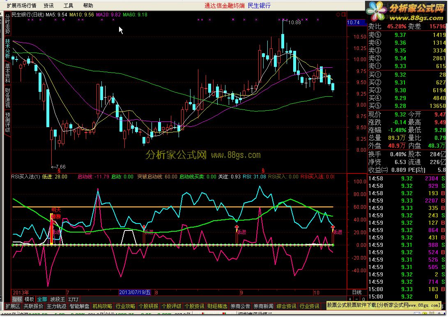Click the 卖⑤ 9.37 order book row
This screenshot has height=317, width=448.
[407, 35]
